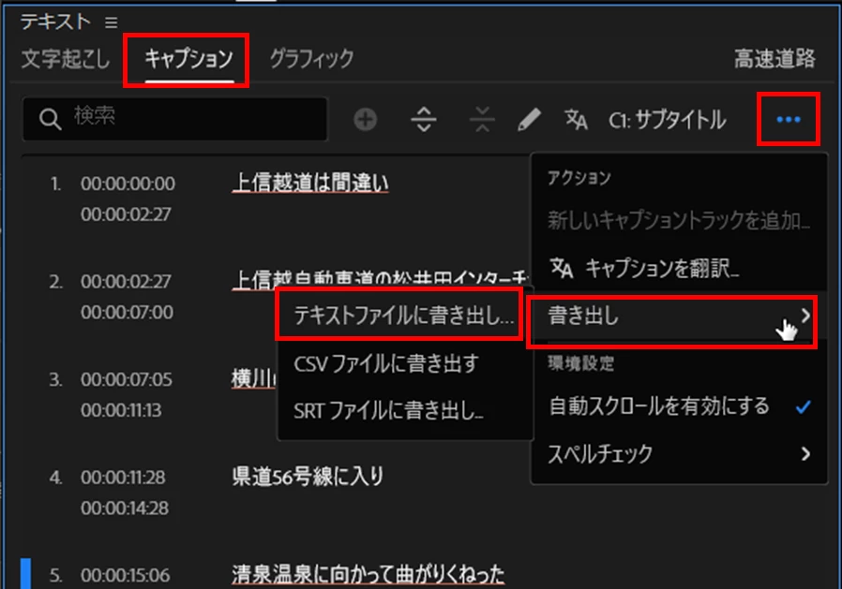The image size is (842, 589).
Task: Open the C1: サブタイトル track selector
Action: point(668,120)
